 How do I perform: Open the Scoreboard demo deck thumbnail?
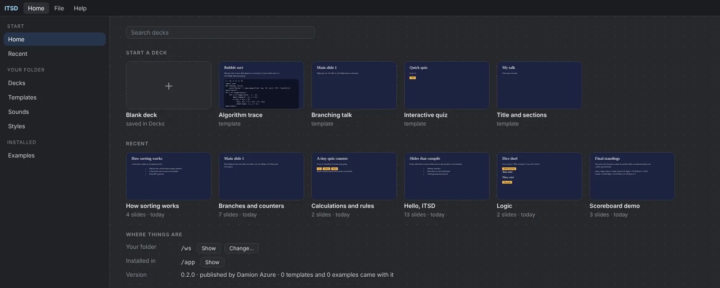(632, 176)
